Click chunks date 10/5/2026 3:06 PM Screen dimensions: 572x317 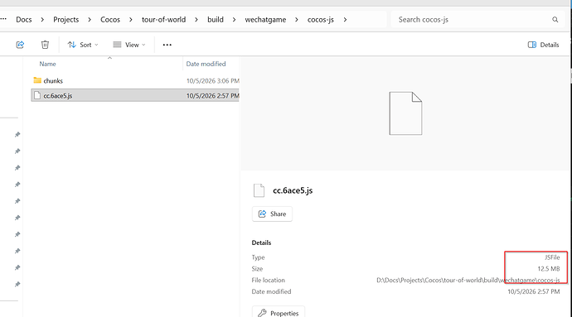tap(213, 81)
